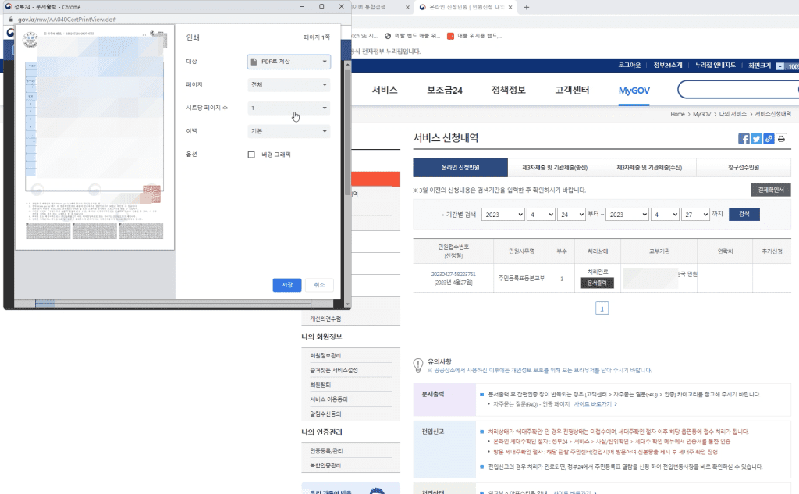Open 즐겨찾는 서비스설정 in sidebar
This screenshot has height=494, width=799.
point(334,370)
